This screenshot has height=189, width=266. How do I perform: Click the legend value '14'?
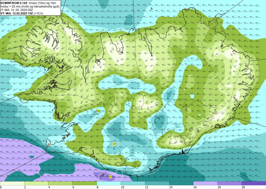171,187
